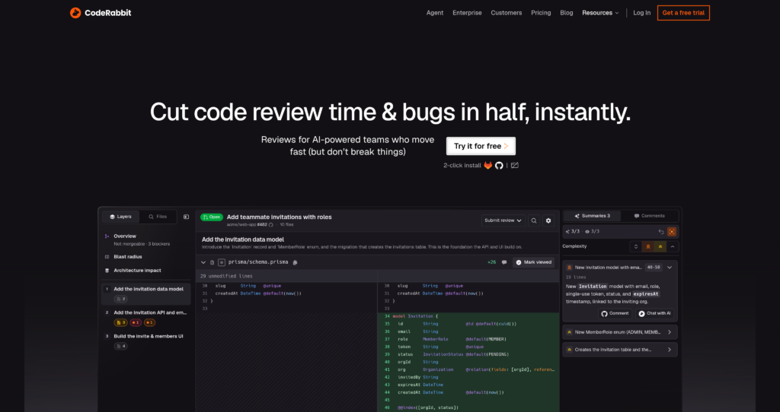780x412 pixels.
Task: Click the Comment button with GitHub icon
Action: tap(615, 314)
